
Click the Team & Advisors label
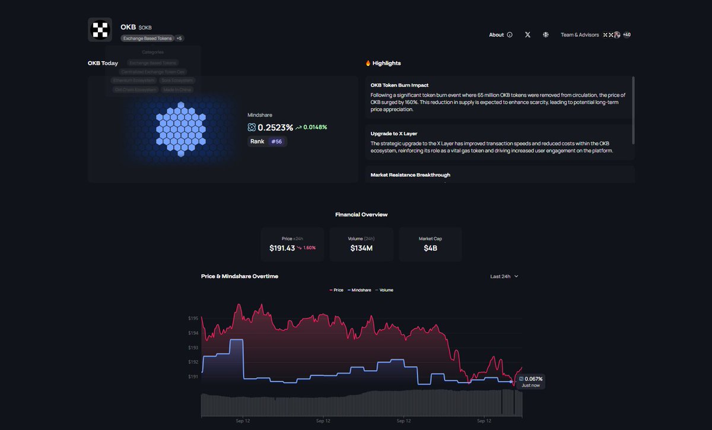[x=580, y=35]
